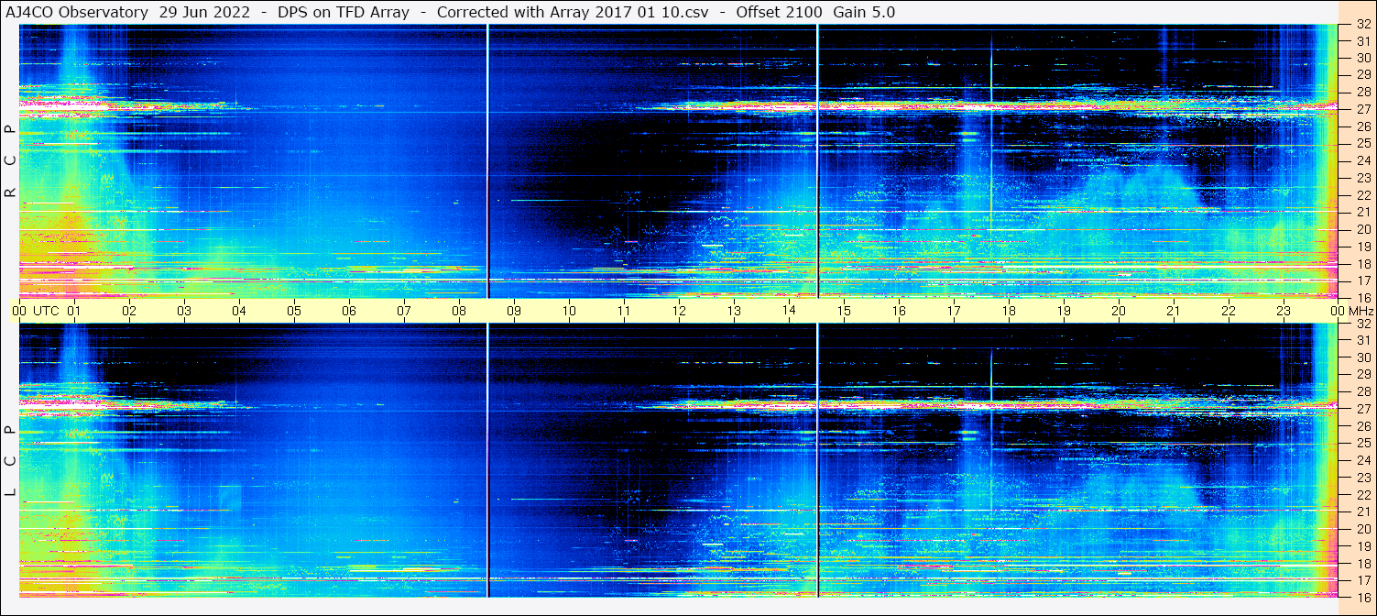The image size is (1377, 616).
Task: Select the "29" MHz tick of LCP panel
Action: [x=1362, y=375]
